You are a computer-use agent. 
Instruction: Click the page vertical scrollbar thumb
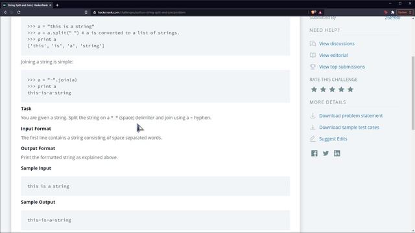tap(413, 93)
